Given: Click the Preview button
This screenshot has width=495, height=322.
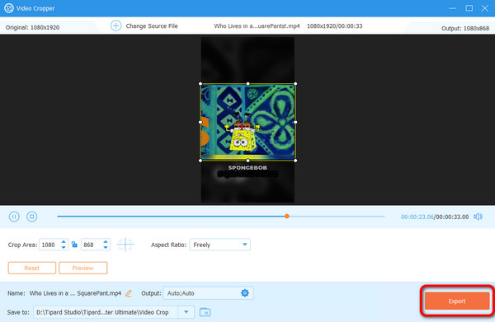Looking at the screenshot, I should pos(83,268).
